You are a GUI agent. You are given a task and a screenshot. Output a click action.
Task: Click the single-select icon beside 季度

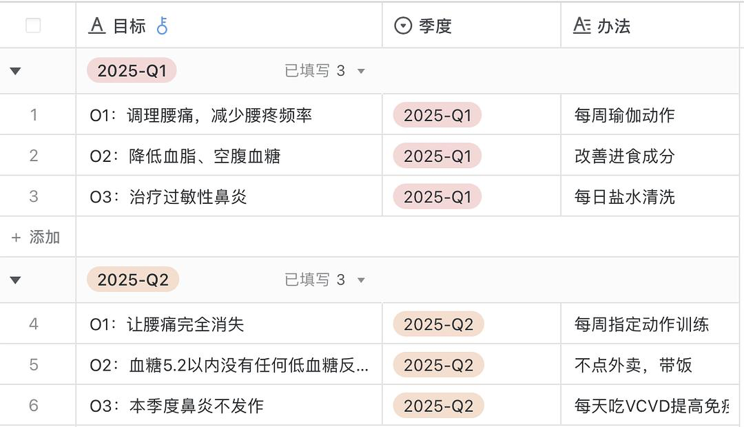403,25
